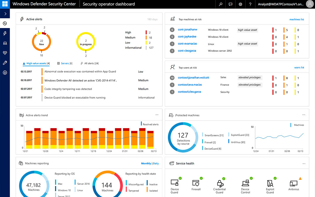Click the Active alerts lightning panel icon
This screenshot has width=315, height=197.
(22, 19)
